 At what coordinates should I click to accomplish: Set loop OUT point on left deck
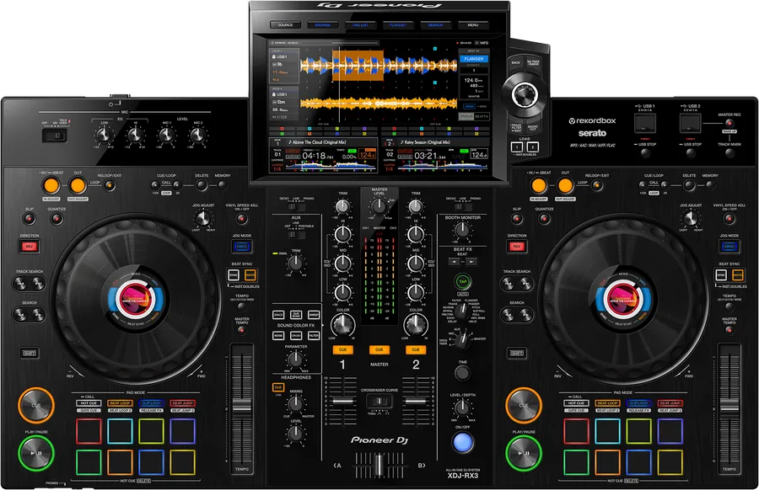[x=78, y=185]
